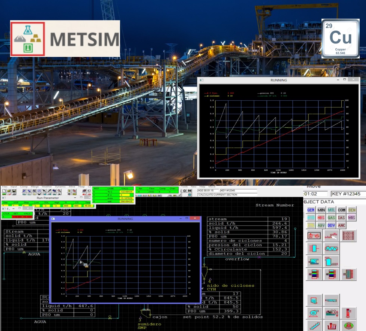The height and width of the screenshot is (331, 366).
Task: Click the save diskette toolbar icon
Action: click(14, 191)
